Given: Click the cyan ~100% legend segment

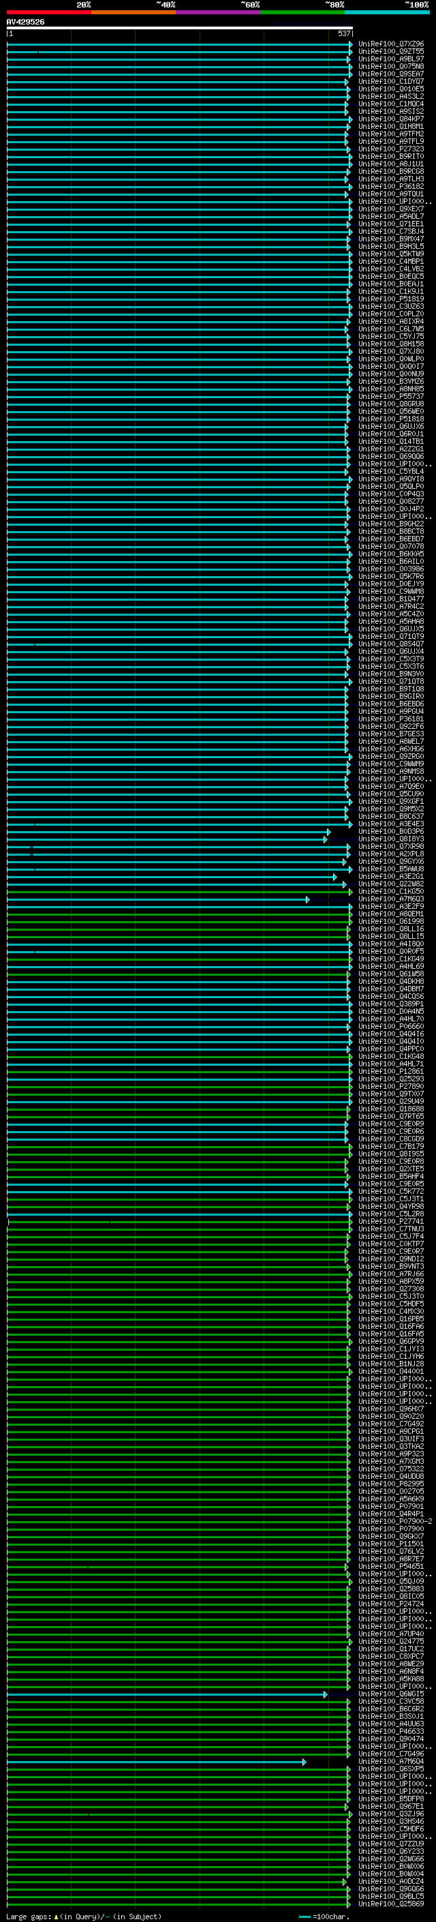Looking at the screenshot, I should pos(387,12).
